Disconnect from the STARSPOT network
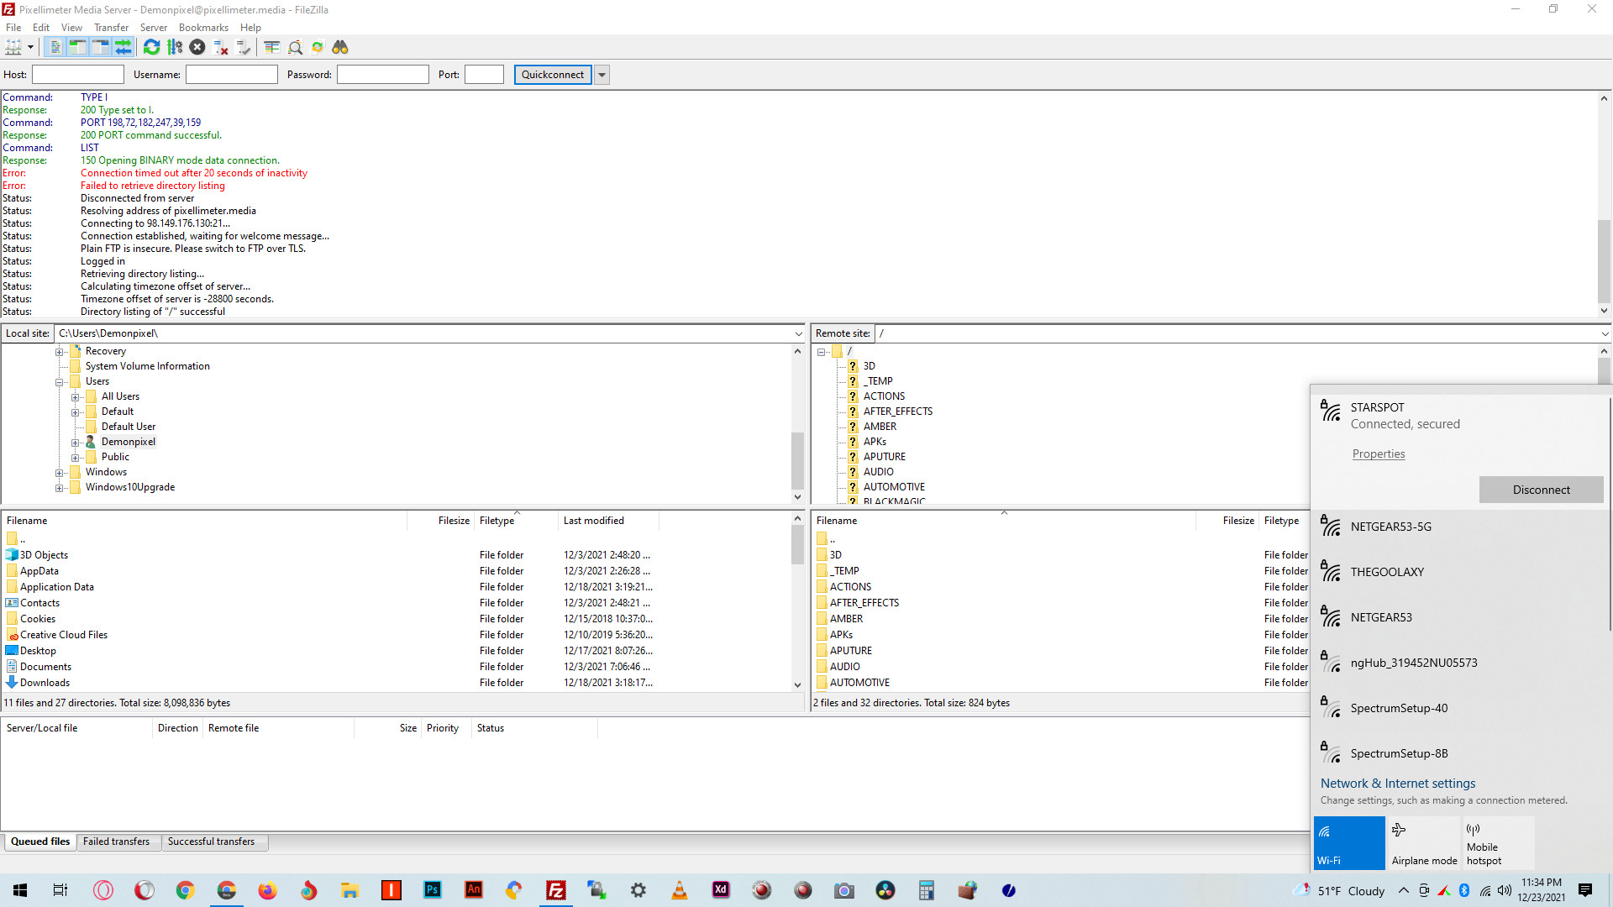 coord(1541,490)
